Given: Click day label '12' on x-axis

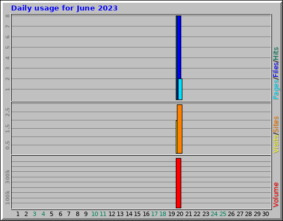Looking at the screenshot, I should pos(112,214).
